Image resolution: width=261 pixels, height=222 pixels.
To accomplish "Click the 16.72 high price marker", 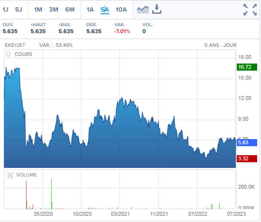I will [247, 67].
